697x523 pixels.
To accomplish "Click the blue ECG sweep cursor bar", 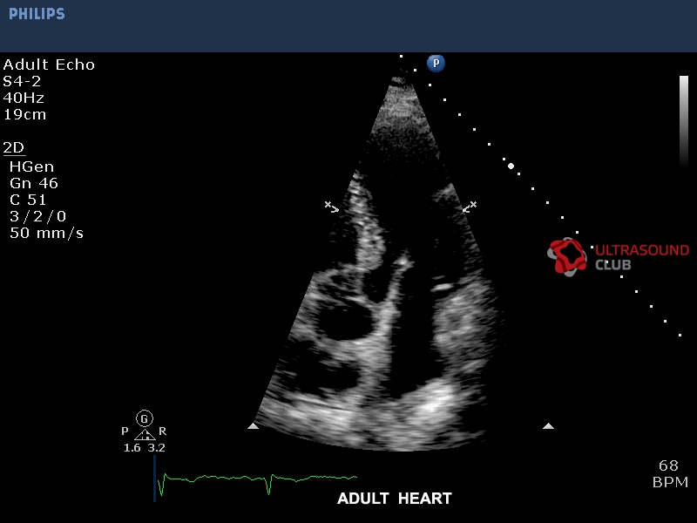I will click(155, 479).
